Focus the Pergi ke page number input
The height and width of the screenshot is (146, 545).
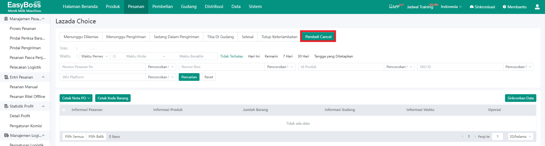[x=497, y=137]
